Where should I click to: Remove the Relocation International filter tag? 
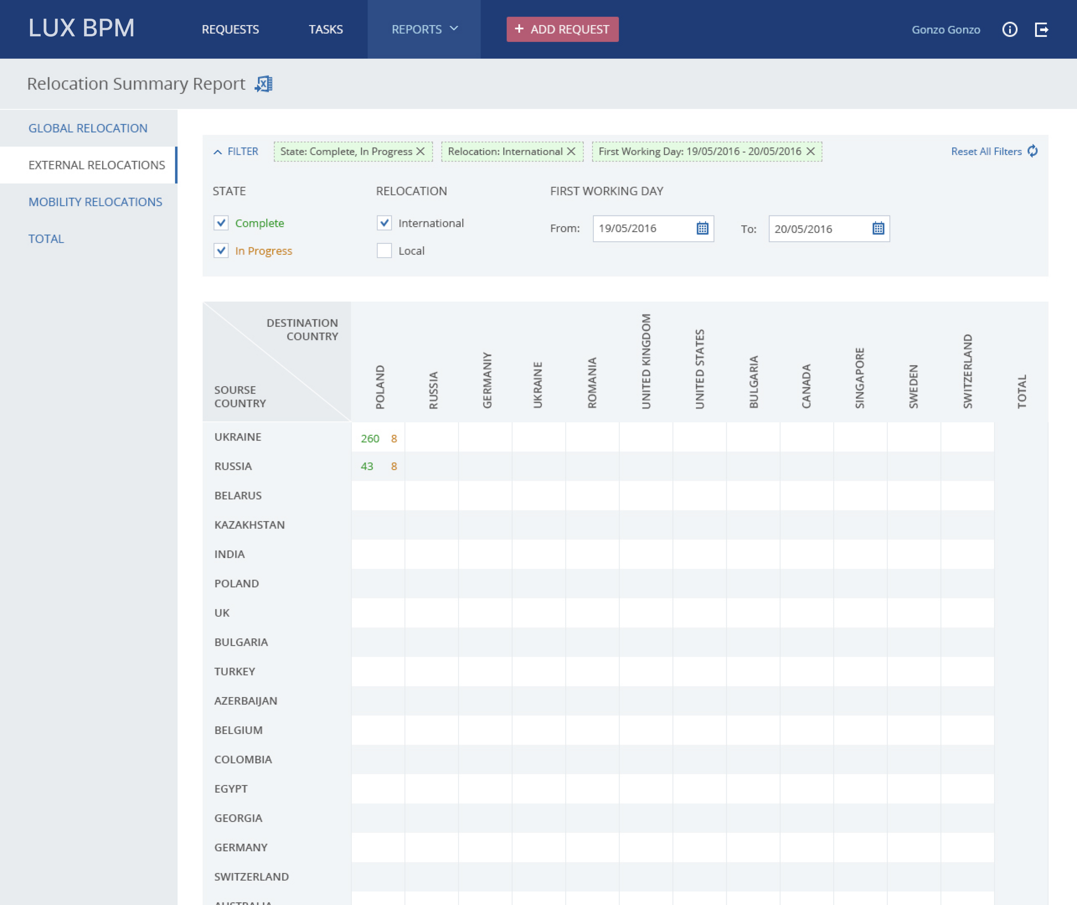(x=571, y=152)
